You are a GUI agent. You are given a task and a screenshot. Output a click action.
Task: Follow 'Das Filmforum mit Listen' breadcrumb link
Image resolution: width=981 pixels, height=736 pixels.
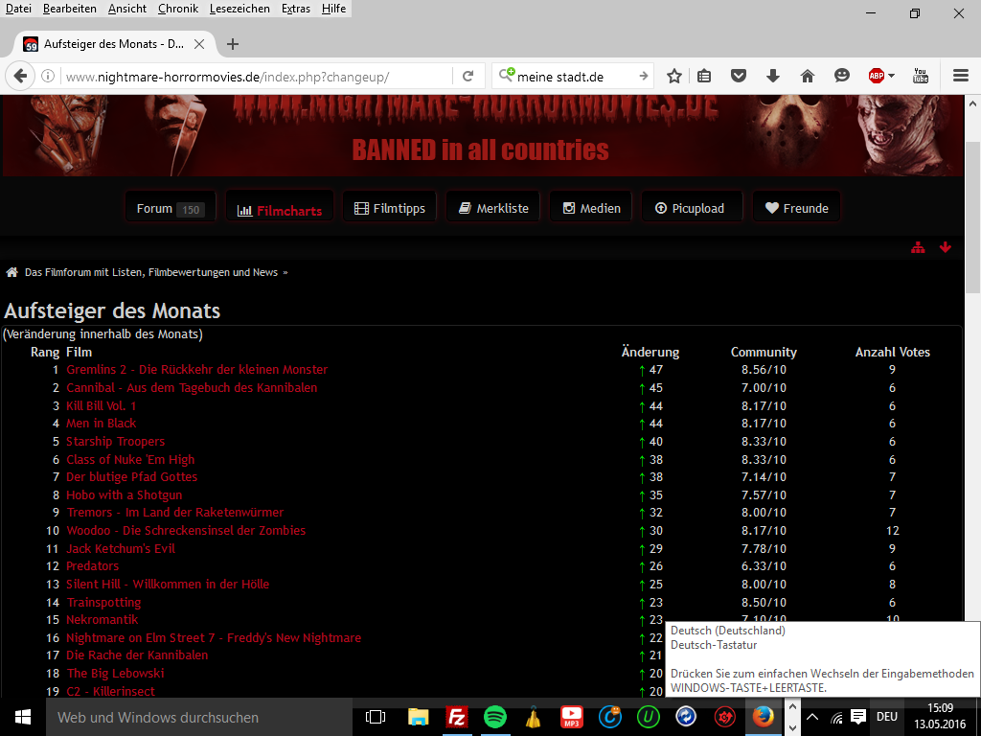(150, 272)
